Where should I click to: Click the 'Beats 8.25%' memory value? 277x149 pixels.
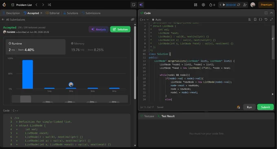pos(96,50)
